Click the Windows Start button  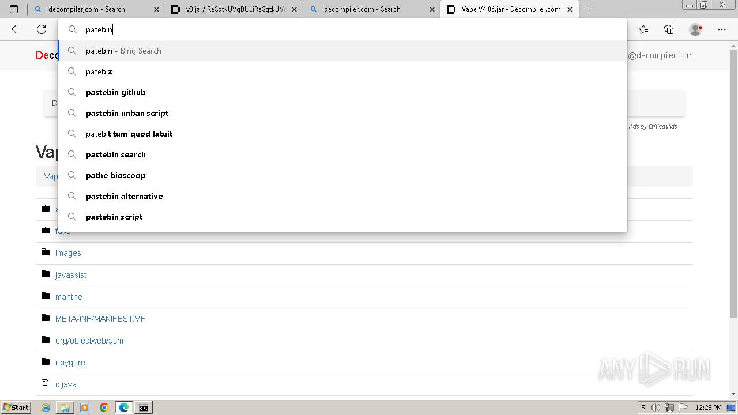tap(16, 408)
